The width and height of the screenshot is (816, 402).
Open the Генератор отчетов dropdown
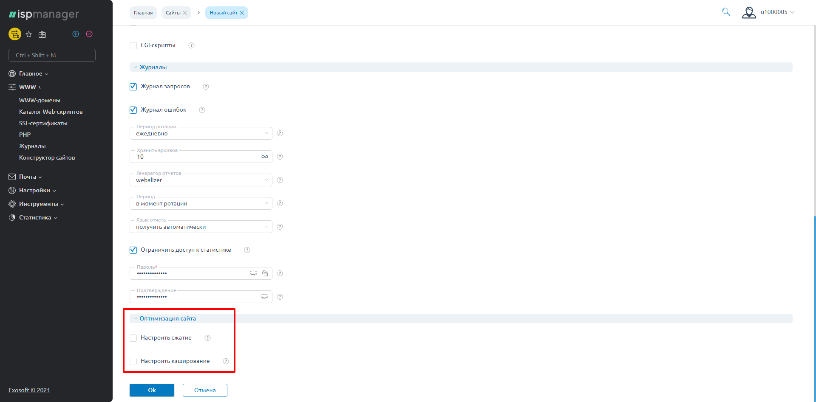point(201,180)
